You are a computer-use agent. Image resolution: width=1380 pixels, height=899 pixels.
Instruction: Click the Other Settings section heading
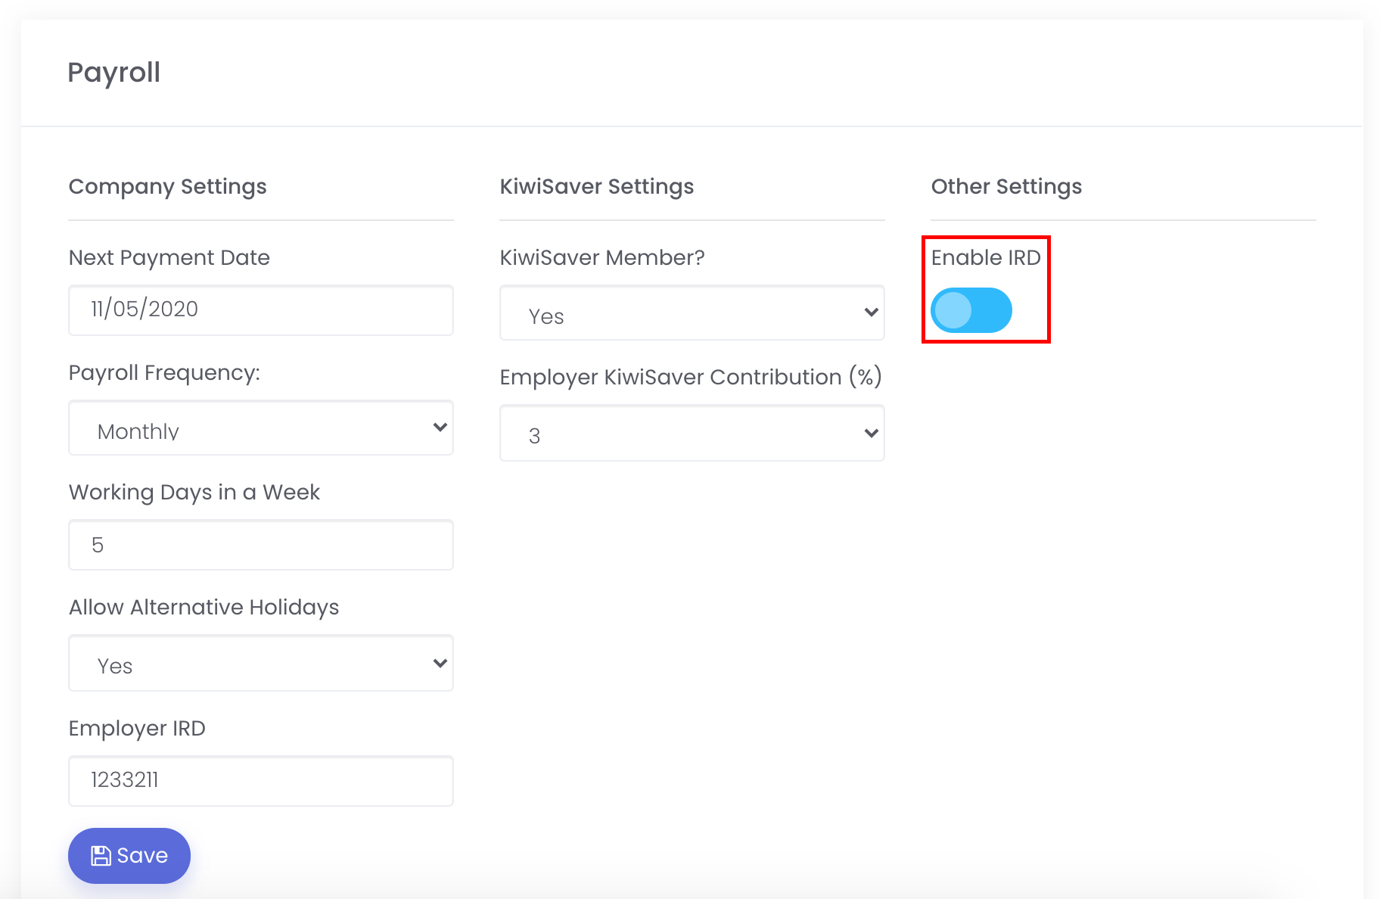tap(1005, 187)
